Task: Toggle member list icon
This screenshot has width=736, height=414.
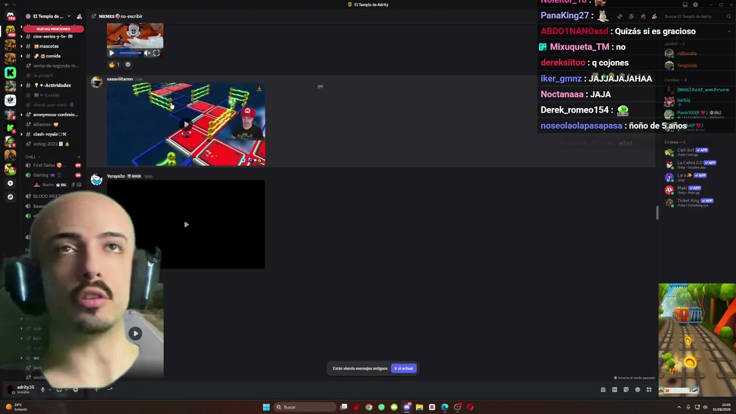Action: [x=654, y=17]
